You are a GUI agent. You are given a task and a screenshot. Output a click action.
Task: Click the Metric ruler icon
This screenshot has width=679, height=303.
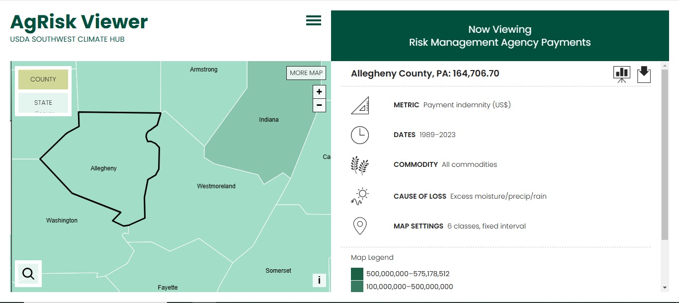tap(360, 105)
